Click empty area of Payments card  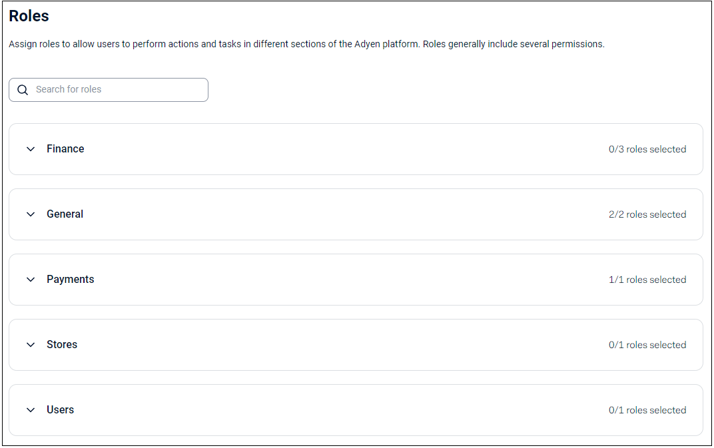tap(350, 280)
